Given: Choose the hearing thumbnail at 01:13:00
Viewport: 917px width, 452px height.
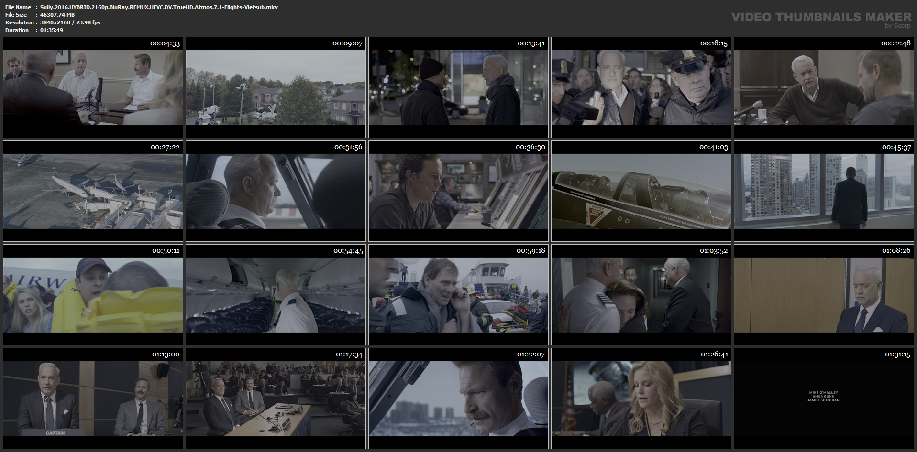Looking at the screenshot, I should [93, 398].
